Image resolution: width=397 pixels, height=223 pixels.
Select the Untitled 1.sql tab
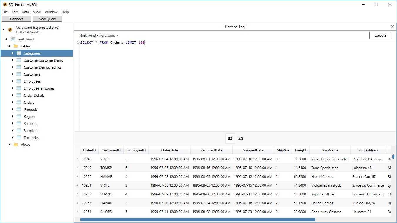point(235,27)
